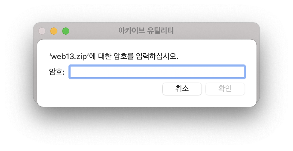Click the greyed-out close window button

(x=42, y=31)
